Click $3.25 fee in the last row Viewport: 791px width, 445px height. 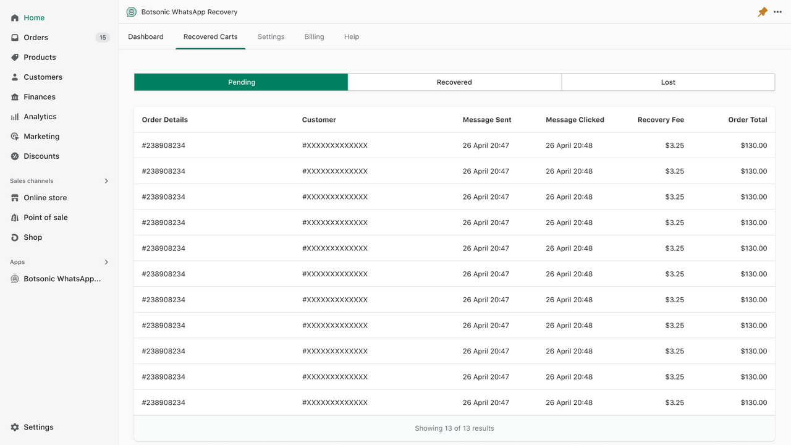[x=675, y=402]
